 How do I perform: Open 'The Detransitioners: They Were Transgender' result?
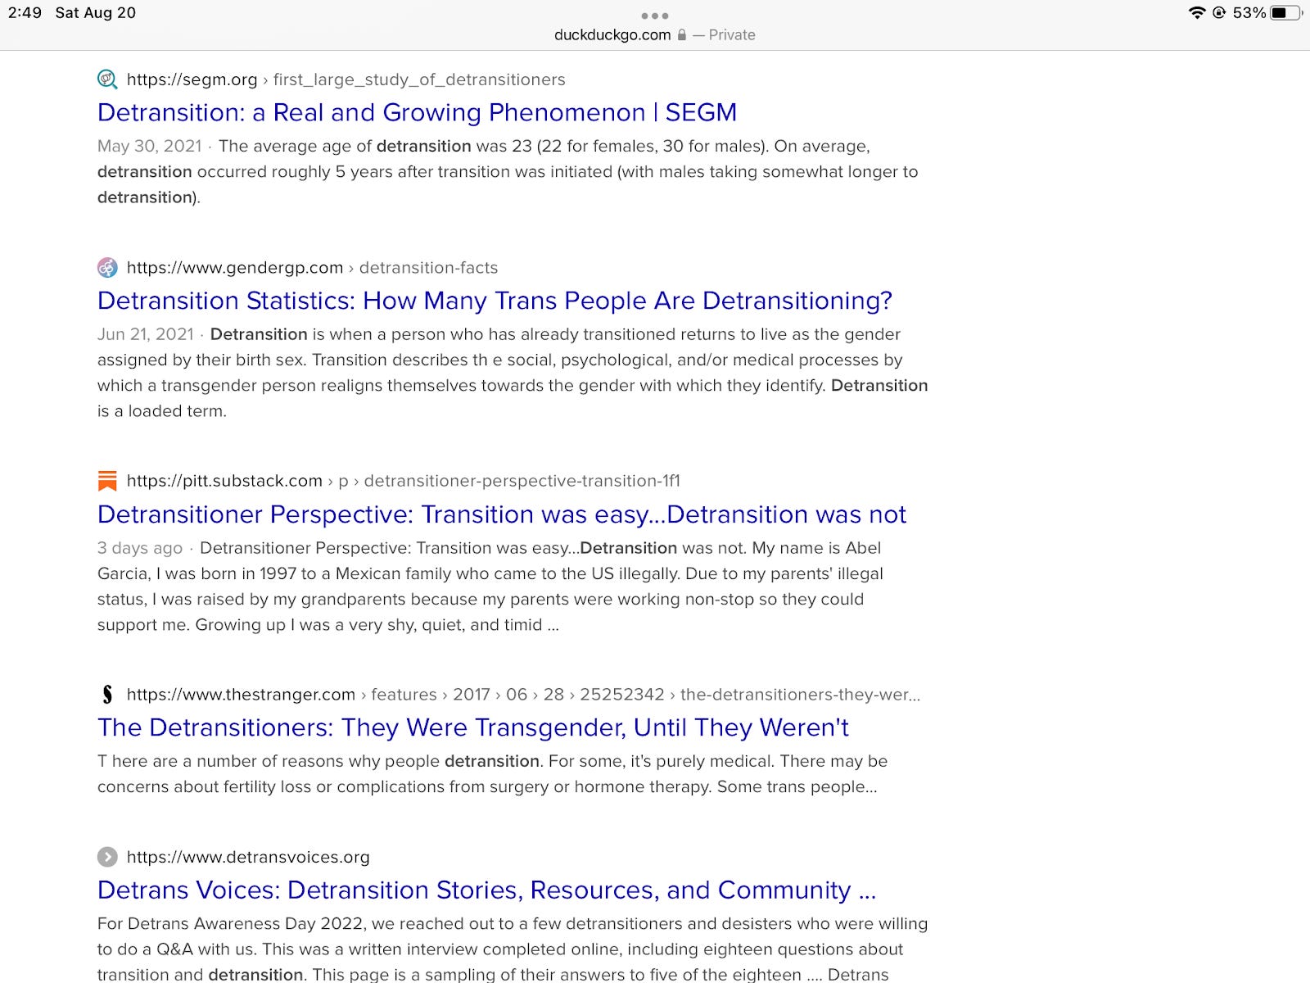click(473, 727)
